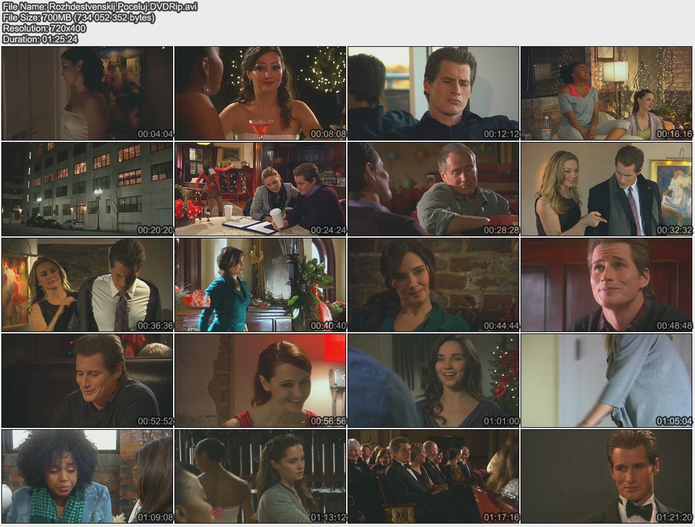The image size is (695, 527).
Task: Click the theater audience frame at 01:17:16
Action: (434, 476)
